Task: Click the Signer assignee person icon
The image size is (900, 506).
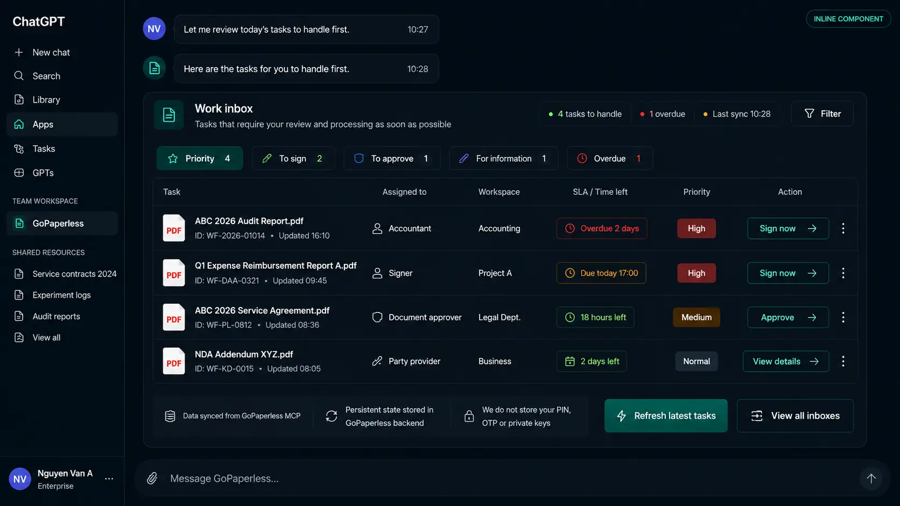Action: coord(377,273)
